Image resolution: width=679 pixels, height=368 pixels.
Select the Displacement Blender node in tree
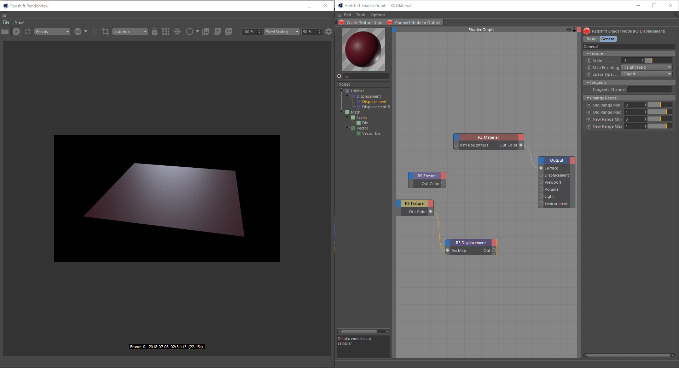tap(376, 107)
